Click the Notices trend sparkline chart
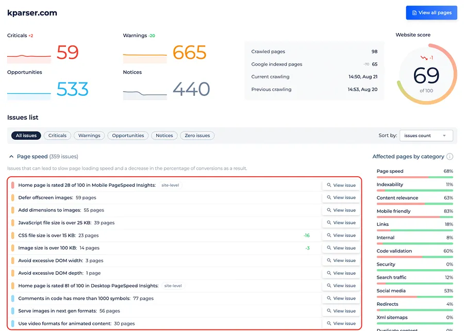 tap(145, 93)
